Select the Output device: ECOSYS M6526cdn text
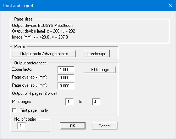This screenshot has height=139, width=176. [42, 25]
